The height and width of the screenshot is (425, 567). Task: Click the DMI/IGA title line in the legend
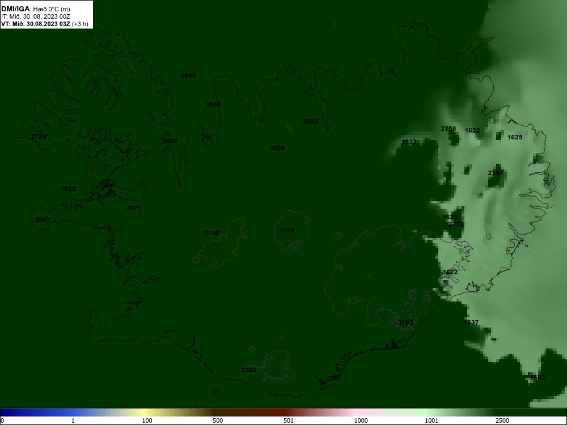(x=35, y=9)
